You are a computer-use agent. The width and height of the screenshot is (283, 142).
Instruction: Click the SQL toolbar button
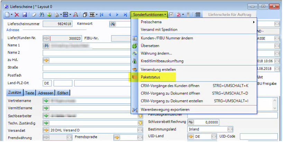tap(92, 14)
